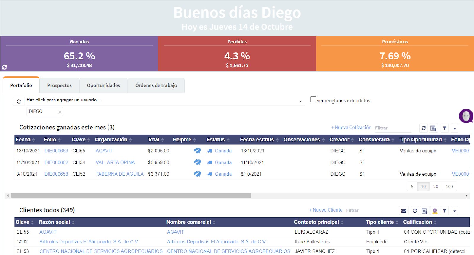Open filter funnel for Cotizaciones table
Screen dimensions: 474x255
click(444, 128)
